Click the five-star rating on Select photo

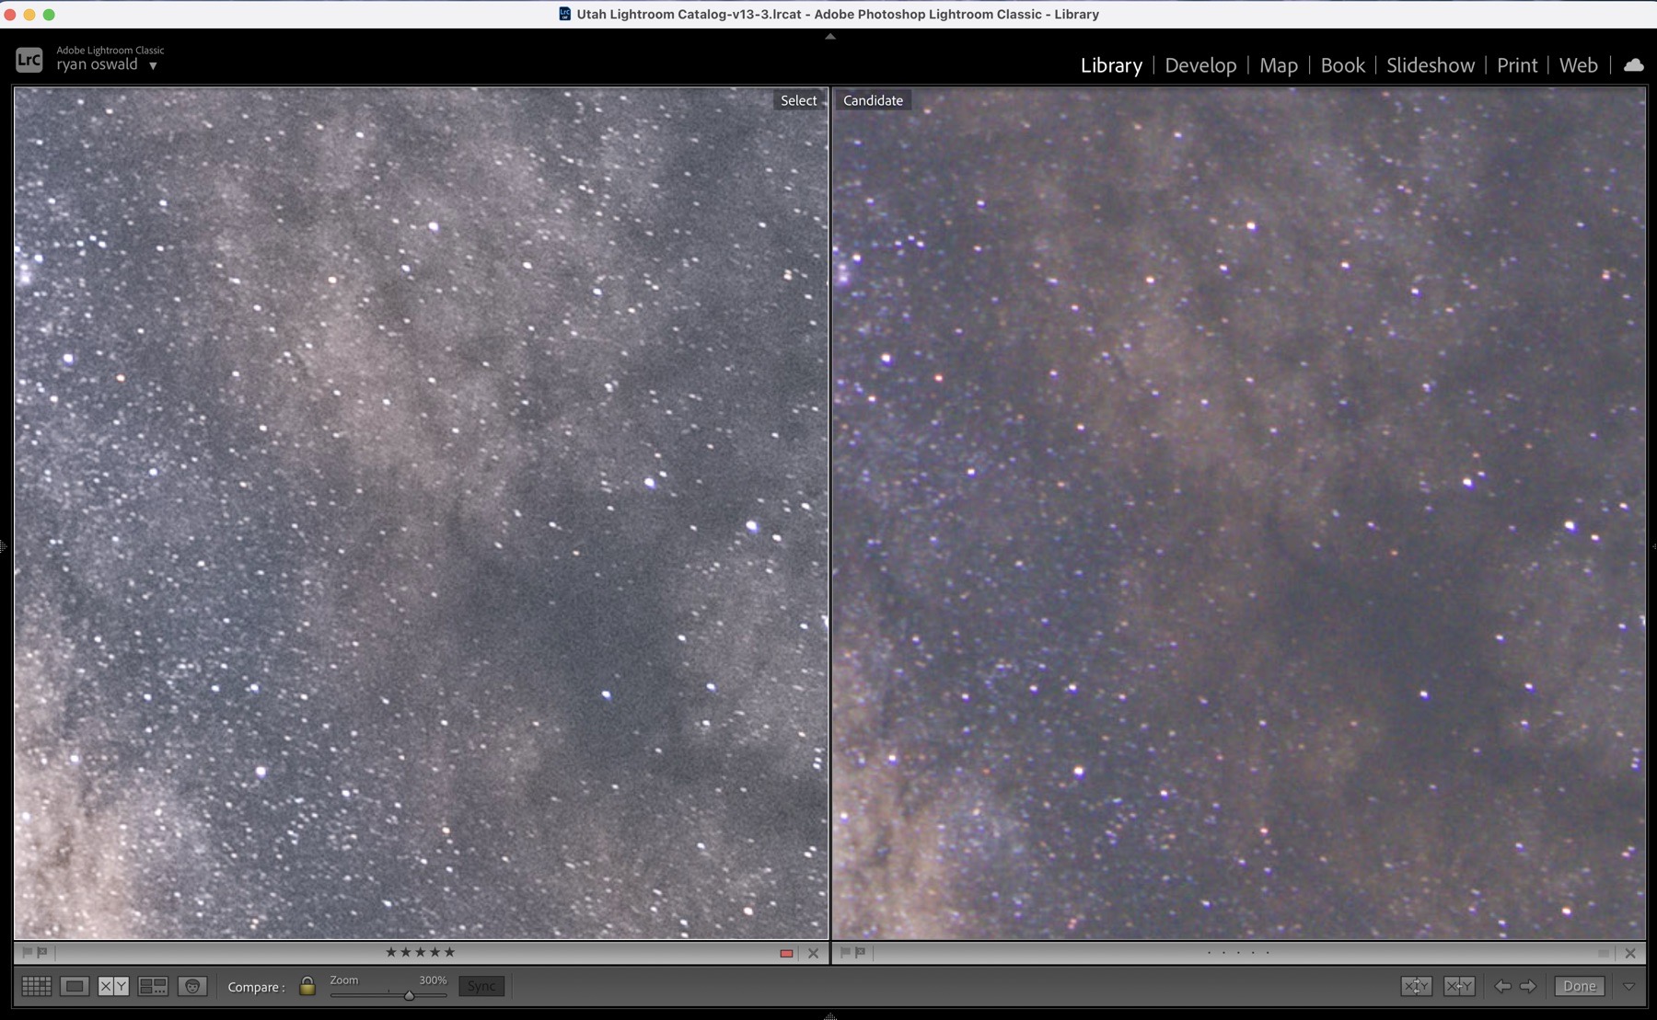[420, 952]
